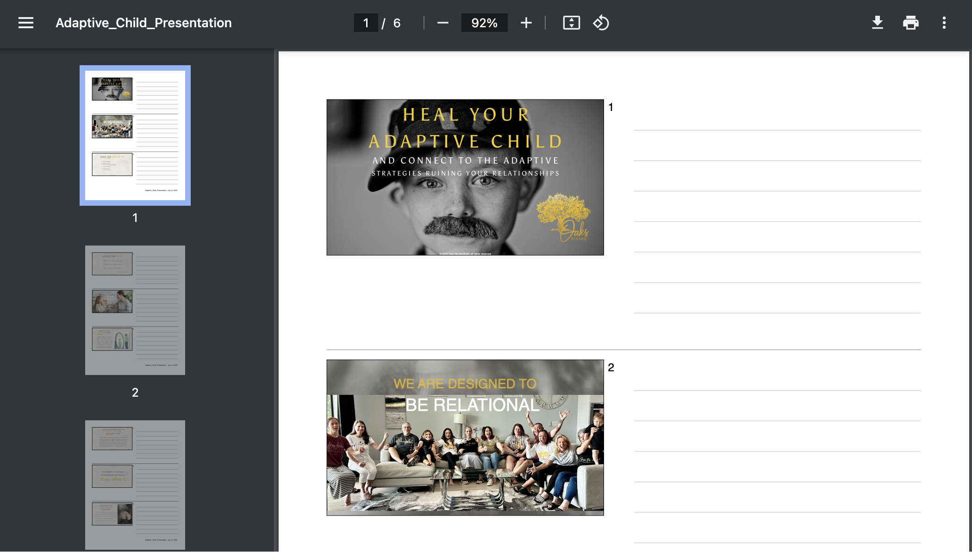Click the total page count 6

point(397,23)
